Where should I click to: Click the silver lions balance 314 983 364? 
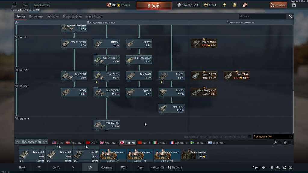[x=188, y=5]
